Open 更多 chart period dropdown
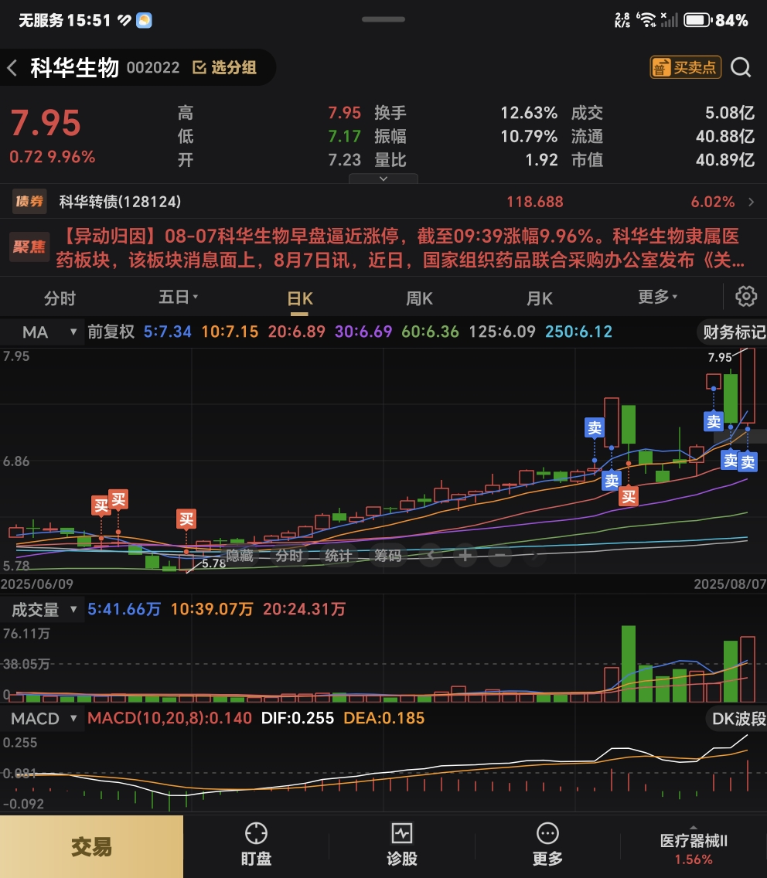This screenshot has width=767, height=878. 657,297
